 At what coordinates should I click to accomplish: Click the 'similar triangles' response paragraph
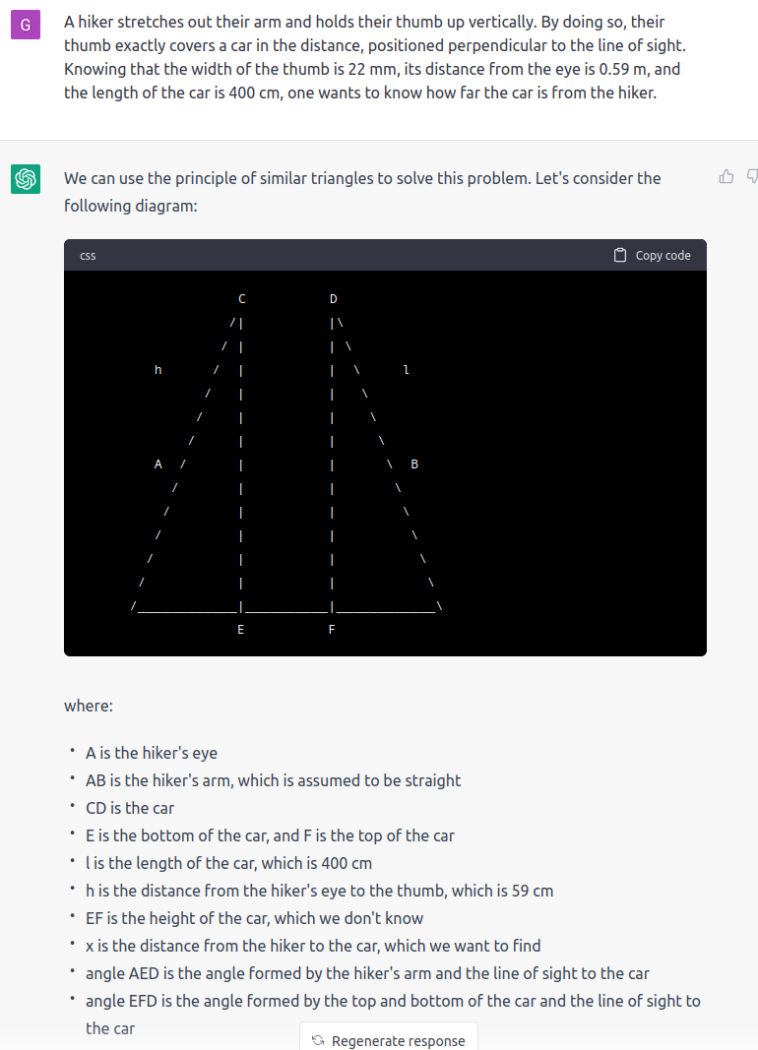[x=362, y=192]
